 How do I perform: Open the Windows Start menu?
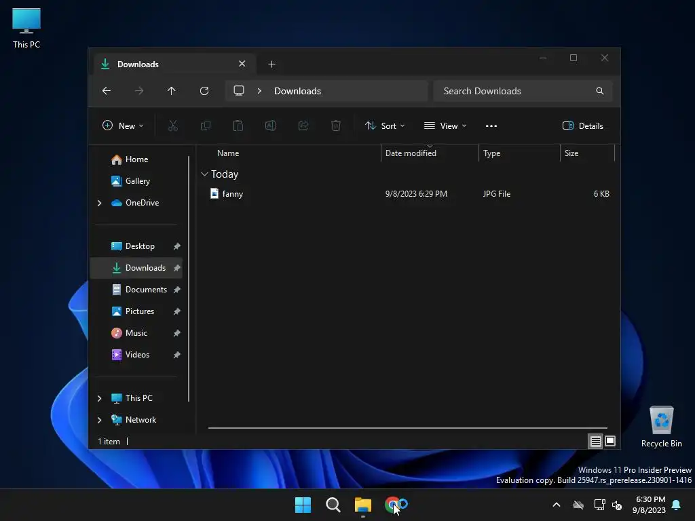click(x=303, y=505)
